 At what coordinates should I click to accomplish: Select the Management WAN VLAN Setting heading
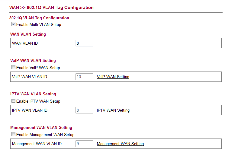41,128
